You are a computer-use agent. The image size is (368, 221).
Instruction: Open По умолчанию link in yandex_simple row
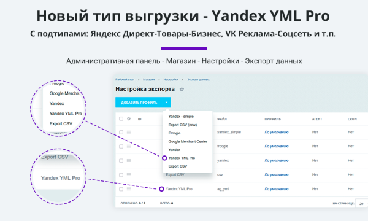277,132
